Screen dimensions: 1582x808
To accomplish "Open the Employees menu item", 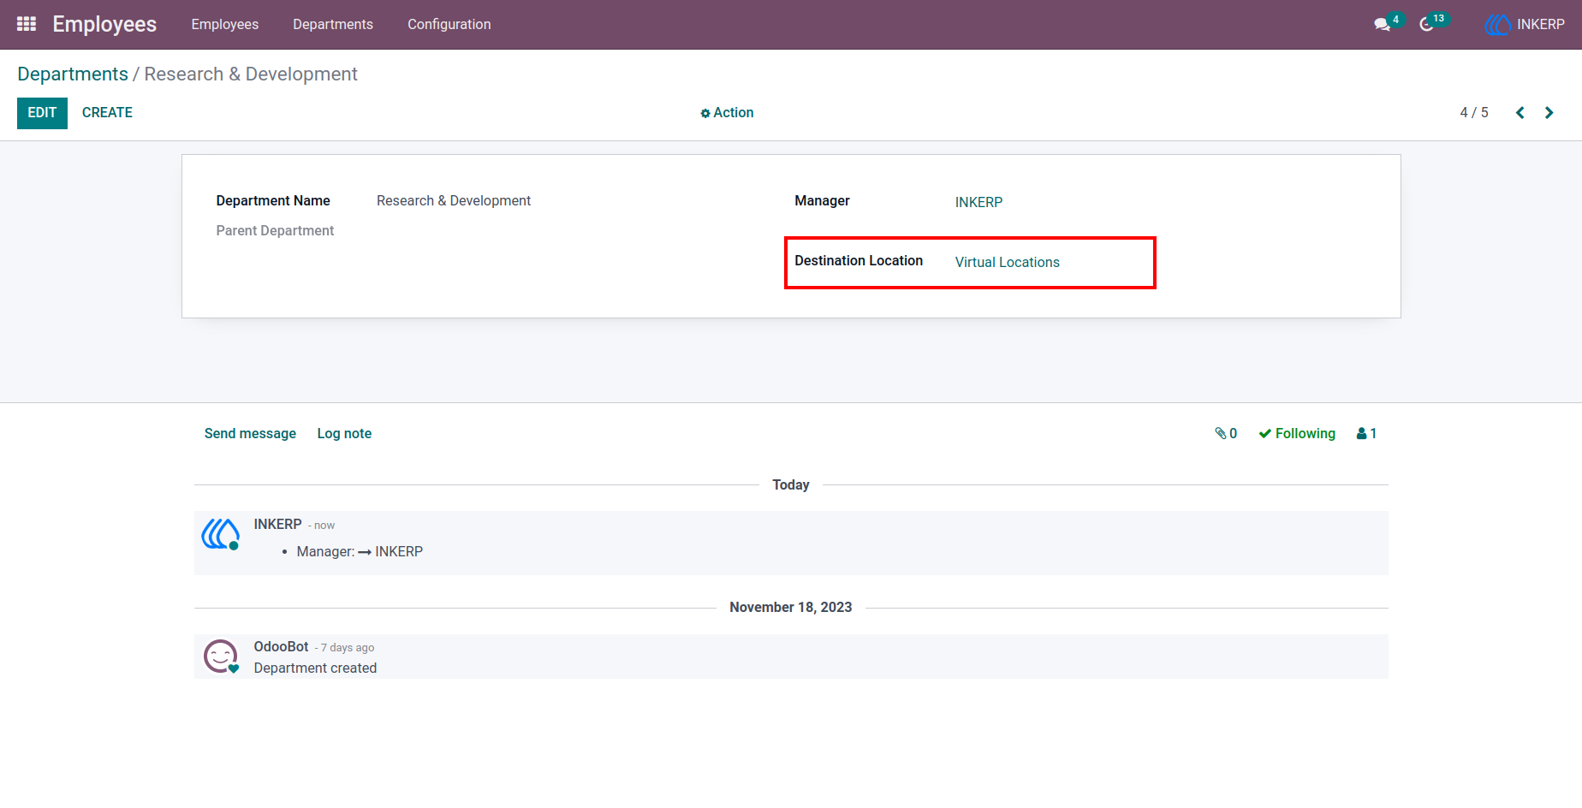I will [x=225, y=24].
